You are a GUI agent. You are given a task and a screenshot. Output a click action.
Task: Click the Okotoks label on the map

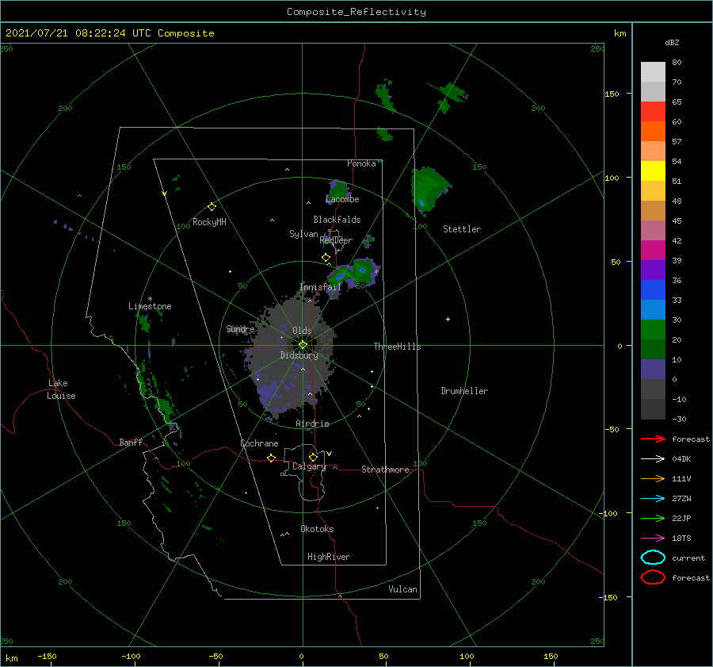pyautogui.click(x=317, y=529)
